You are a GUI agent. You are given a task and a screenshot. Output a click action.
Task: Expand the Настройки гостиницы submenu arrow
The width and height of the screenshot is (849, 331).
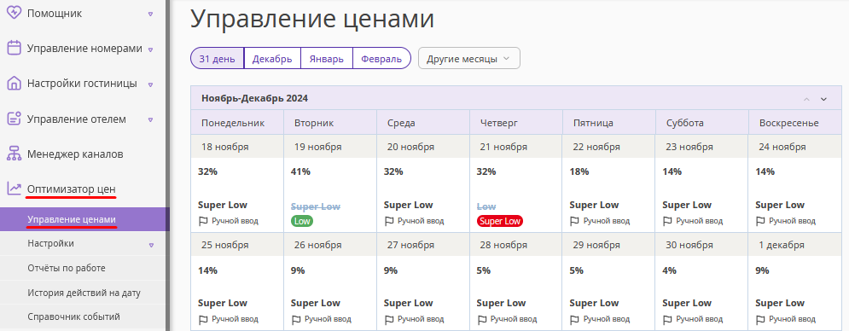pos(150,85)
